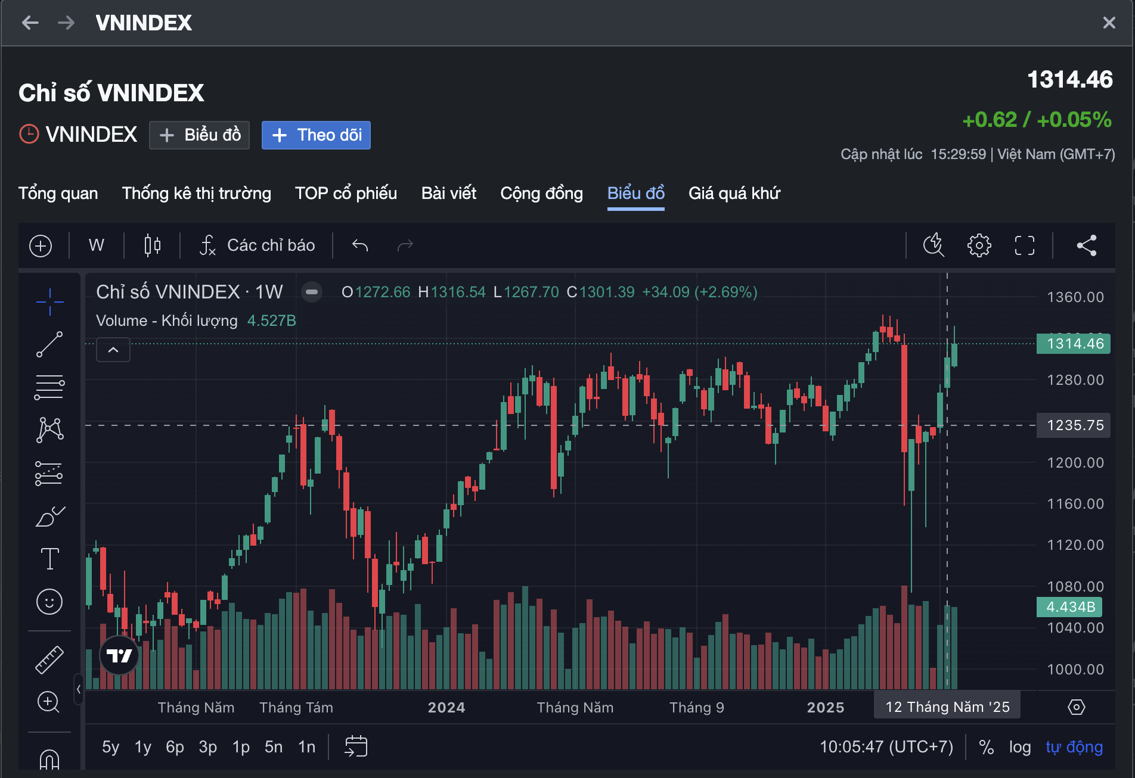Select the crosshair cursor tool

point(49,301)
